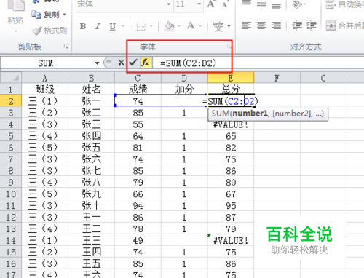Open the phonetic guide dropdown arrow
Viewport: 364px width, 278px height.
pyautogui.click(x=229, y=25)
